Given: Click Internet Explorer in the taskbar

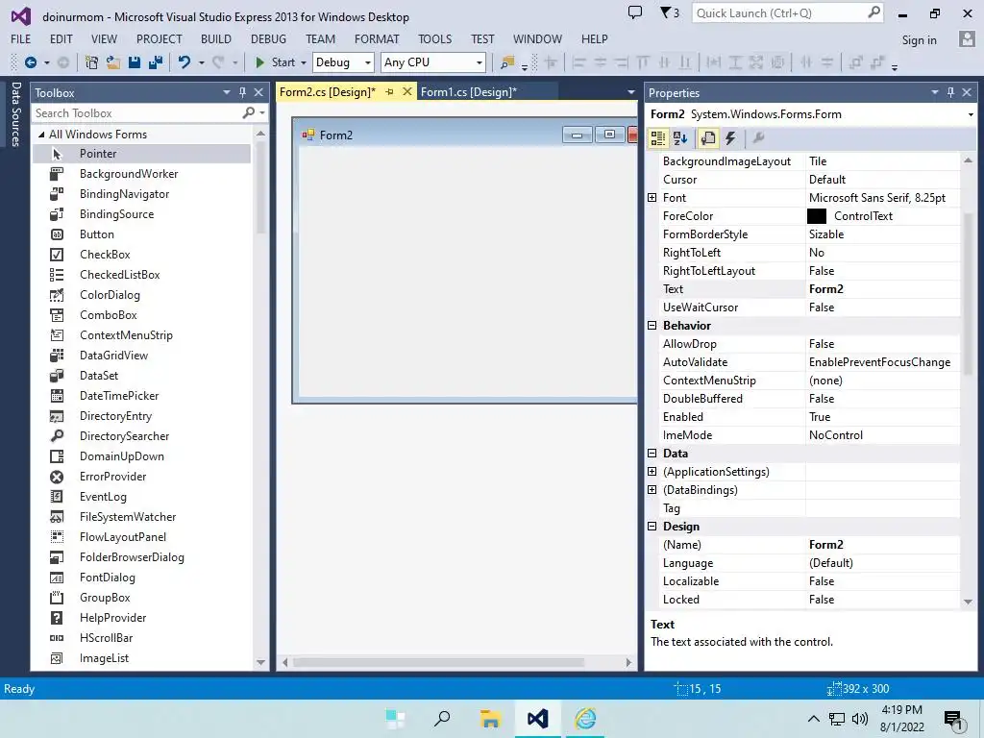Looking at the screenshot, I should (585, 719).
